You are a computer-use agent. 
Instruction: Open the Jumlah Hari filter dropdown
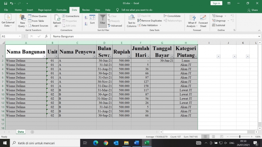(x=148, y=56)
